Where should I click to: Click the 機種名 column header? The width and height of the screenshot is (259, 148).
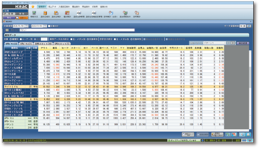pyautogui.click(x=15, y=48)
